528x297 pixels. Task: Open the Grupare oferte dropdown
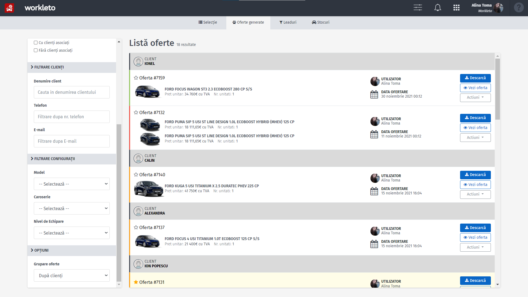coord(72,276)
